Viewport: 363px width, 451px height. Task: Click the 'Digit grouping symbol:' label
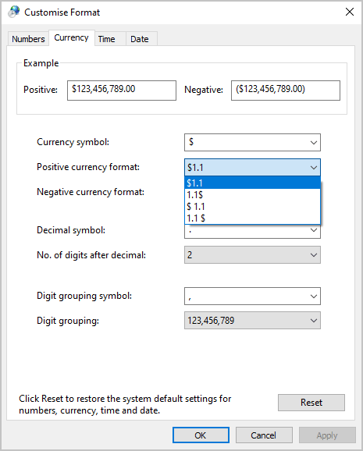pyautogui.click(x=84, y=296)
